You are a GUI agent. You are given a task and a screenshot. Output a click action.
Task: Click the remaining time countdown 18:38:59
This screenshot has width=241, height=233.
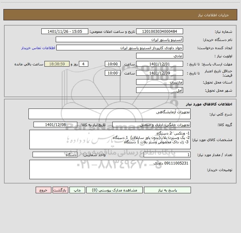pyautogui.click(x=57, y=64)
